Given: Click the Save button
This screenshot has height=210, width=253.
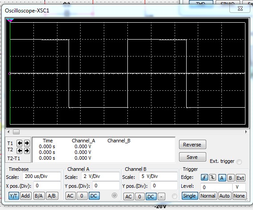Looking at the screenshot, I should pos(192,157).
